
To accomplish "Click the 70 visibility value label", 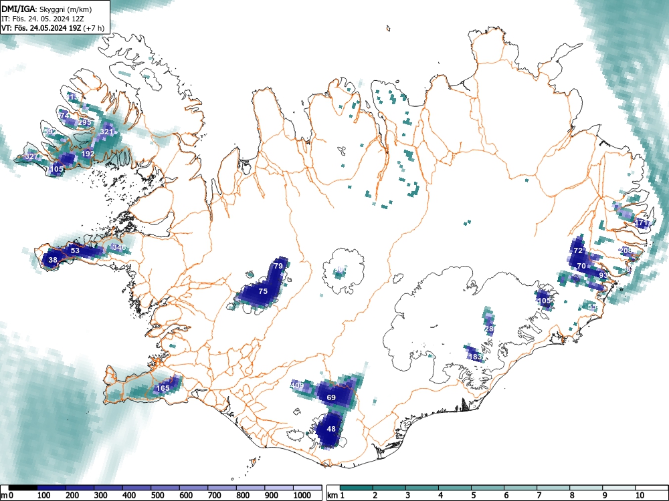I will coord(581,266).
